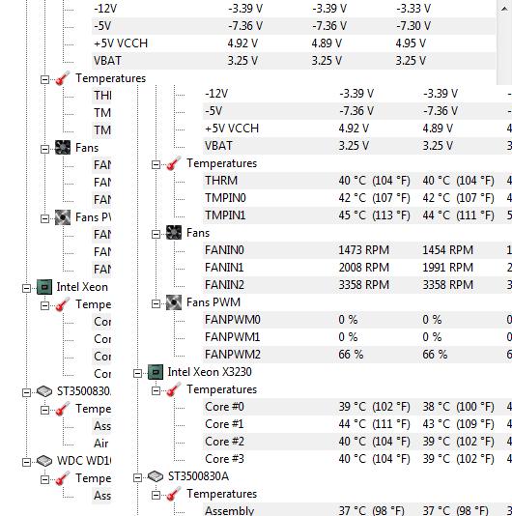Screen dimensions: 512x516
Task: Select the FANIN2 sensor row
Action: click(x=357, y=285)
